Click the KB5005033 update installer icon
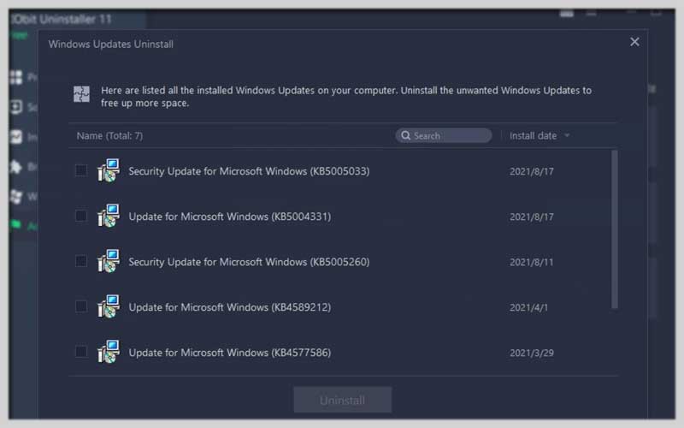Image resolution: width=684 pixels, height=428 pixels. [x=109, y=170]
